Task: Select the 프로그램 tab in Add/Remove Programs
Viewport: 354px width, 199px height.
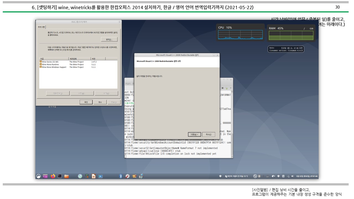Action: 41,27
